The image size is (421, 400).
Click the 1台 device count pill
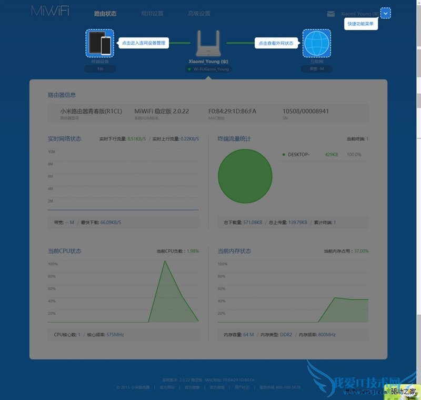pyautogui.click(x=100, y=69)
